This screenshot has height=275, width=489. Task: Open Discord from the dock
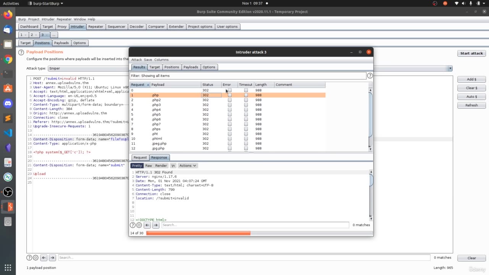click(x=8, y=104)
